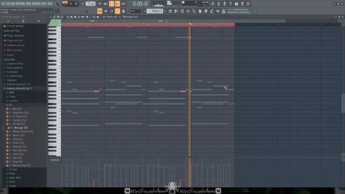The image size is (345, 194).
Task: Toggle the metronome
Action: 100,4
